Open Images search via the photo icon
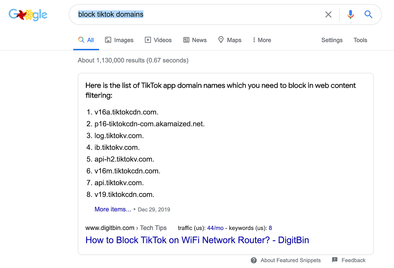Image resolution: width=394 pixels, height=268 pixels. (x=108, y=40)
